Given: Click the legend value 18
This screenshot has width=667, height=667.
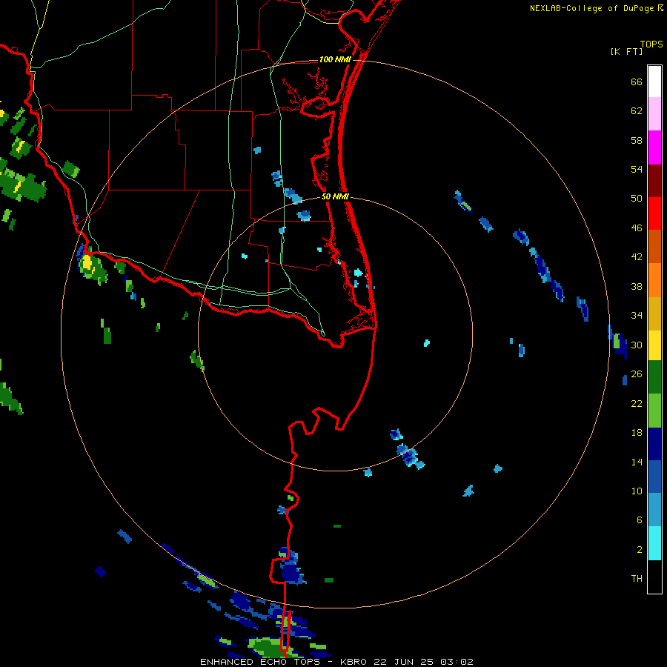Looking at the screenshot, I should coord(637,433).
